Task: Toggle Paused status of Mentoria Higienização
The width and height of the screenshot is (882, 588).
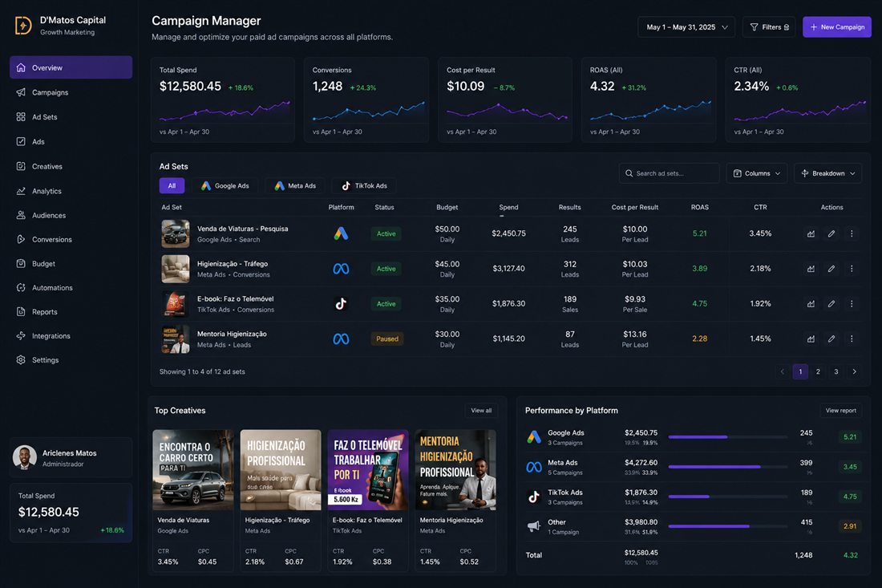Action: (x=387, y=339)
